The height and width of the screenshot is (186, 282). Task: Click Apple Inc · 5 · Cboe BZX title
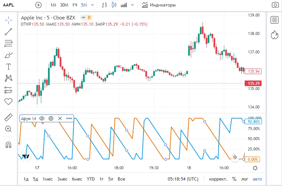coord(48,18)
